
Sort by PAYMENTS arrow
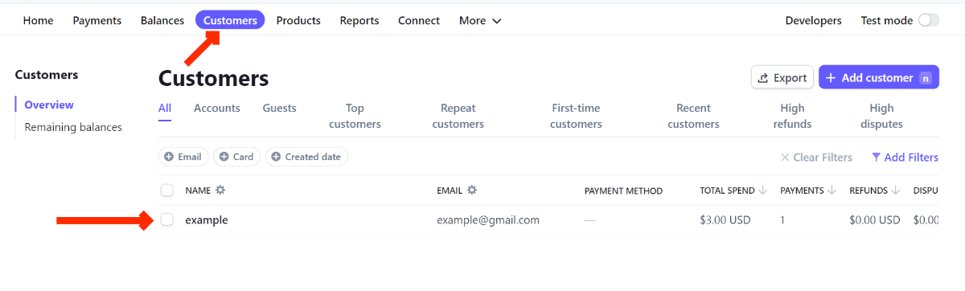click(832, 191)
